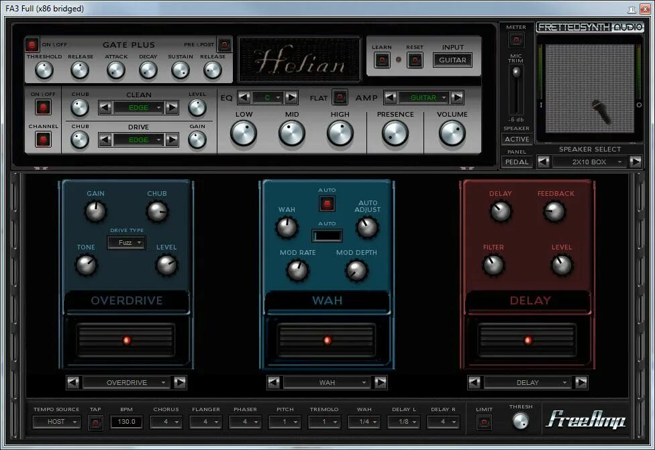The image size is (655, 450).
Task: Click previous pedal arrow beside DELAY selector
Action: (x=474, y=382)
